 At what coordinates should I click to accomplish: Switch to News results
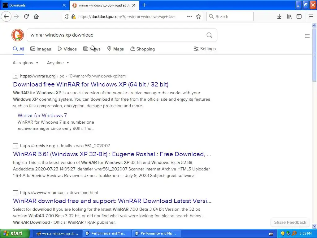pos(92,49)
